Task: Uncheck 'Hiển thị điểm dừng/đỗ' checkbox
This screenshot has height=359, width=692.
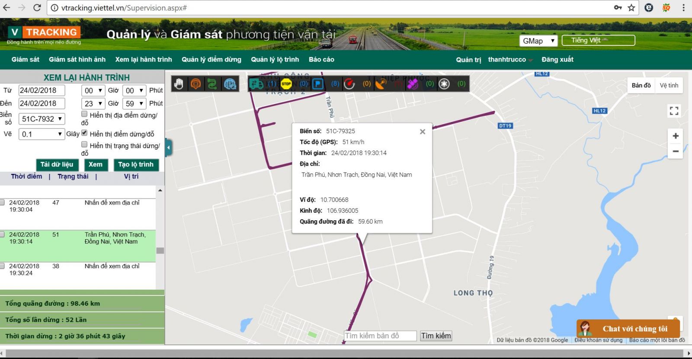Action: pyautogui.click(x=84, y=133)
